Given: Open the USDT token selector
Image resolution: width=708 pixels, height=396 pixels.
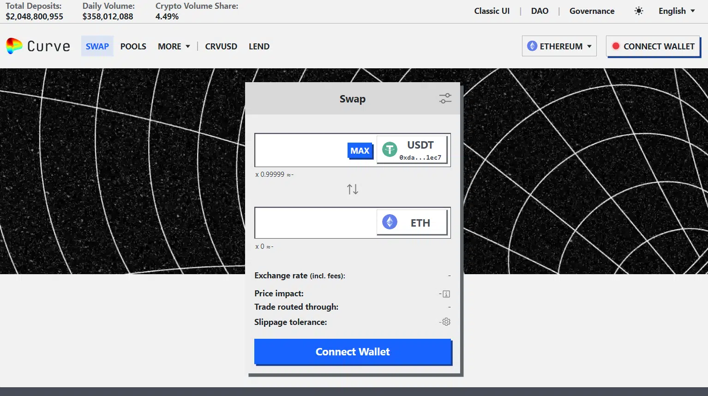Looking at the screenshot, I should point(412,150).
